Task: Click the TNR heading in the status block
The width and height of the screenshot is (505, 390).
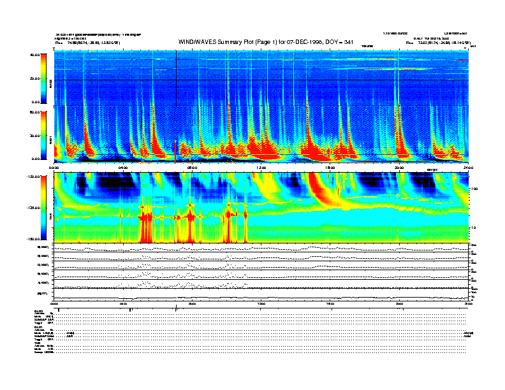Action: tap(37, 343)
